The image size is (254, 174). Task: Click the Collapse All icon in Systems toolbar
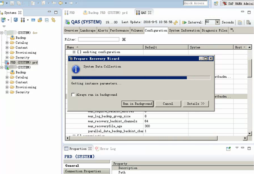tap(47, 20)
